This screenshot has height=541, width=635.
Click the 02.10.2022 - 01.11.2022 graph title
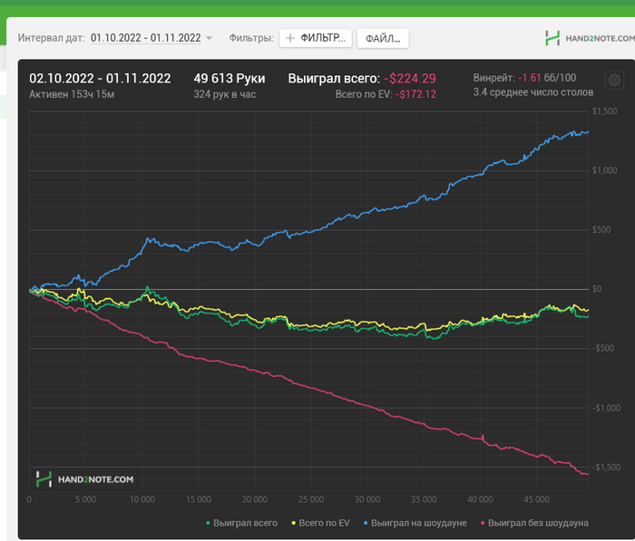(100, 78)
